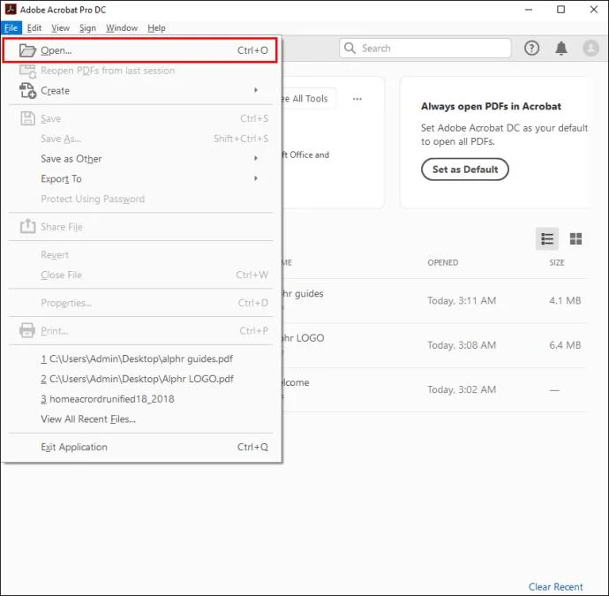This screenshot has height=596, width=609.
Task: Click the 4.1 MB size value
Action: (x=565, y=300)
